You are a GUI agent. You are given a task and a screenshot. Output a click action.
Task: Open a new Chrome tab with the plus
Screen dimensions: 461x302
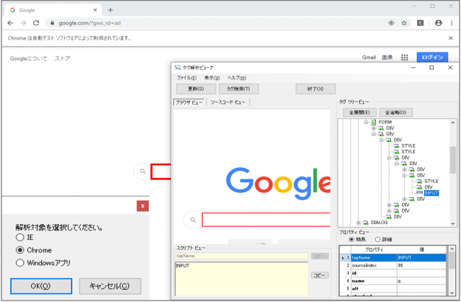[x=110, y=11]
